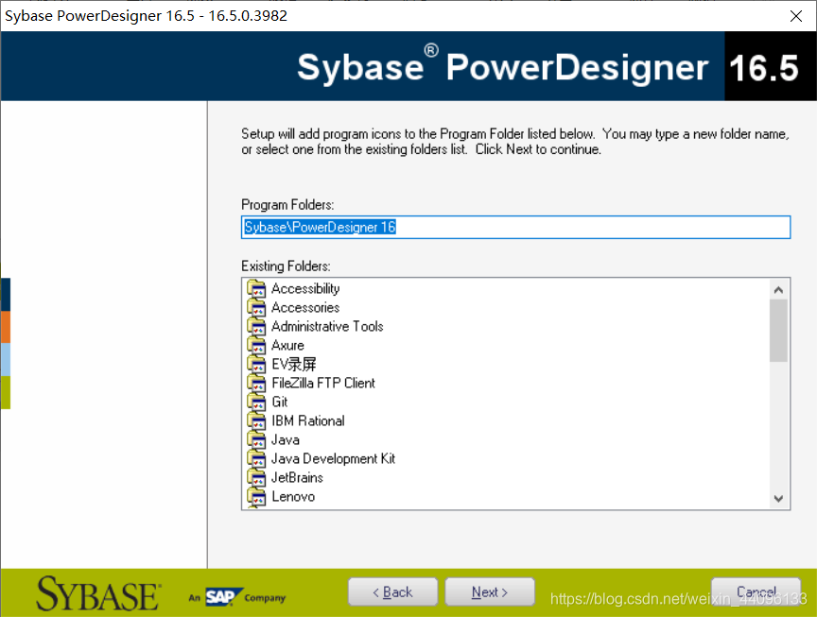Pick the Lenovo folder entry
This screenshot has width=817, height=617.
(x=293, y=497)
